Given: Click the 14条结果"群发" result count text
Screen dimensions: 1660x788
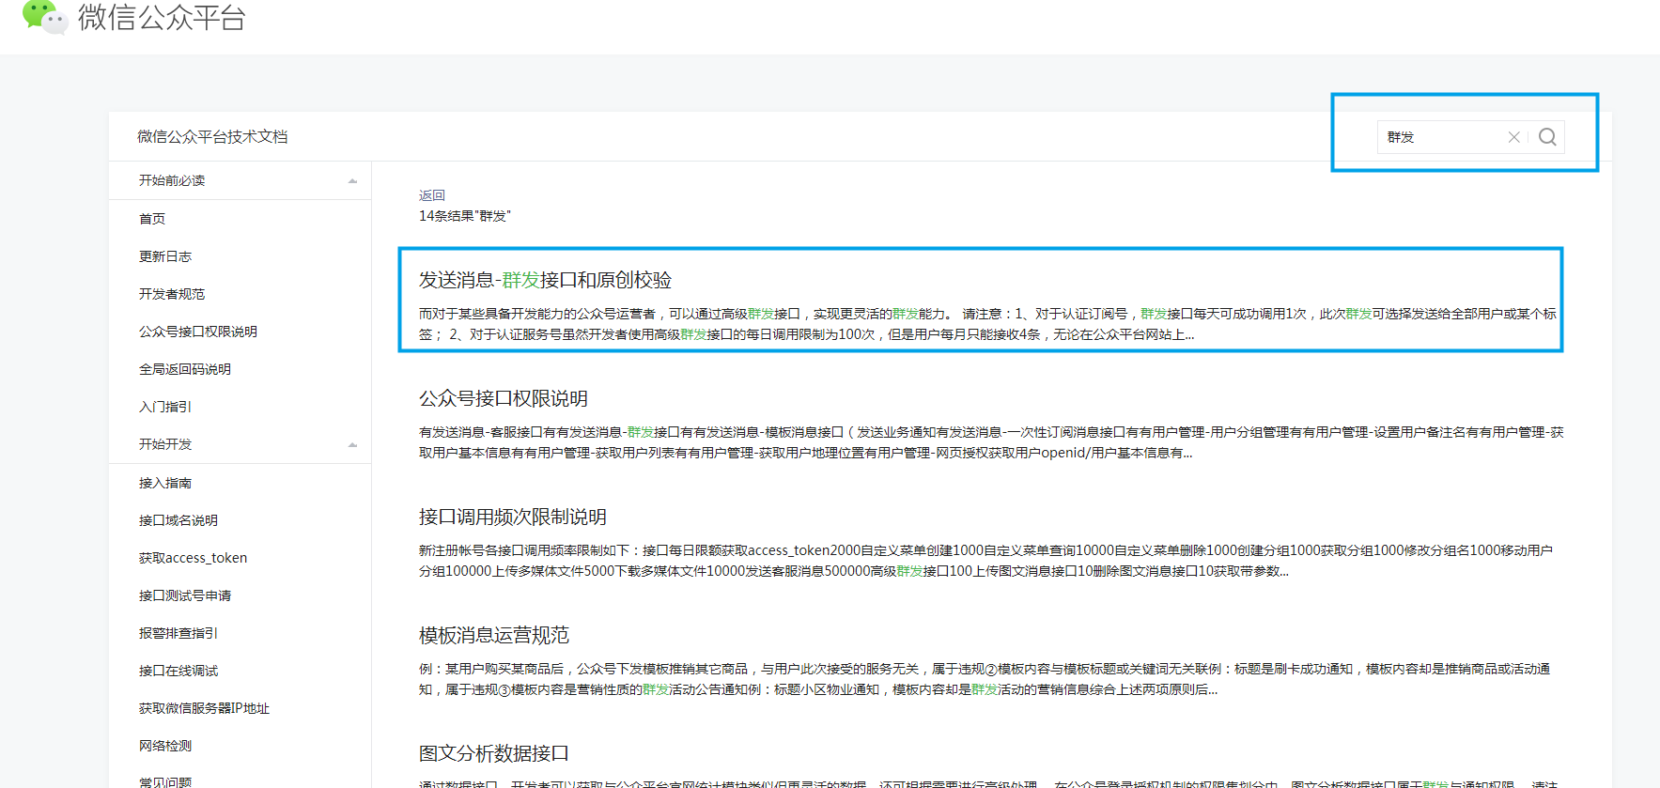Looking at the screenshot, I should pos(465,216).
